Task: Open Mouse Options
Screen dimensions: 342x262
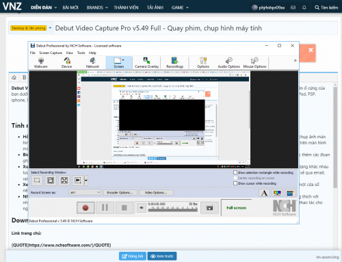Action: (x=254, y=63)
